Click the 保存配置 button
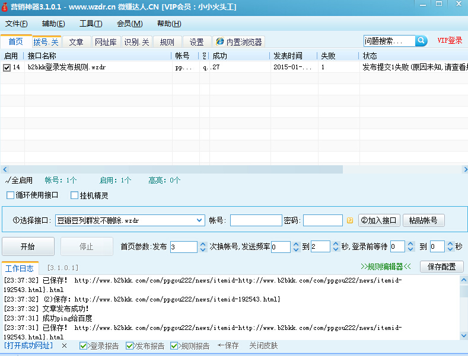The image size is (468, 356). 441,267
